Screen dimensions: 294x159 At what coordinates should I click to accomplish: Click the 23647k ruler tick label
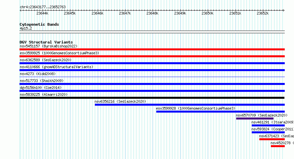point(125,13)
